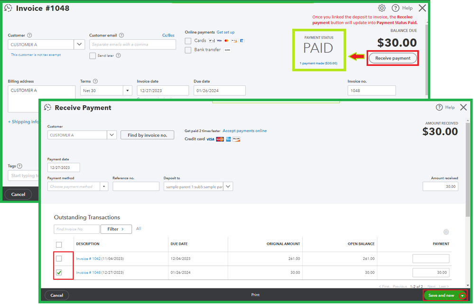Open the Help icon in the Invoice window

pyautogui.click(x=395, y=8)
